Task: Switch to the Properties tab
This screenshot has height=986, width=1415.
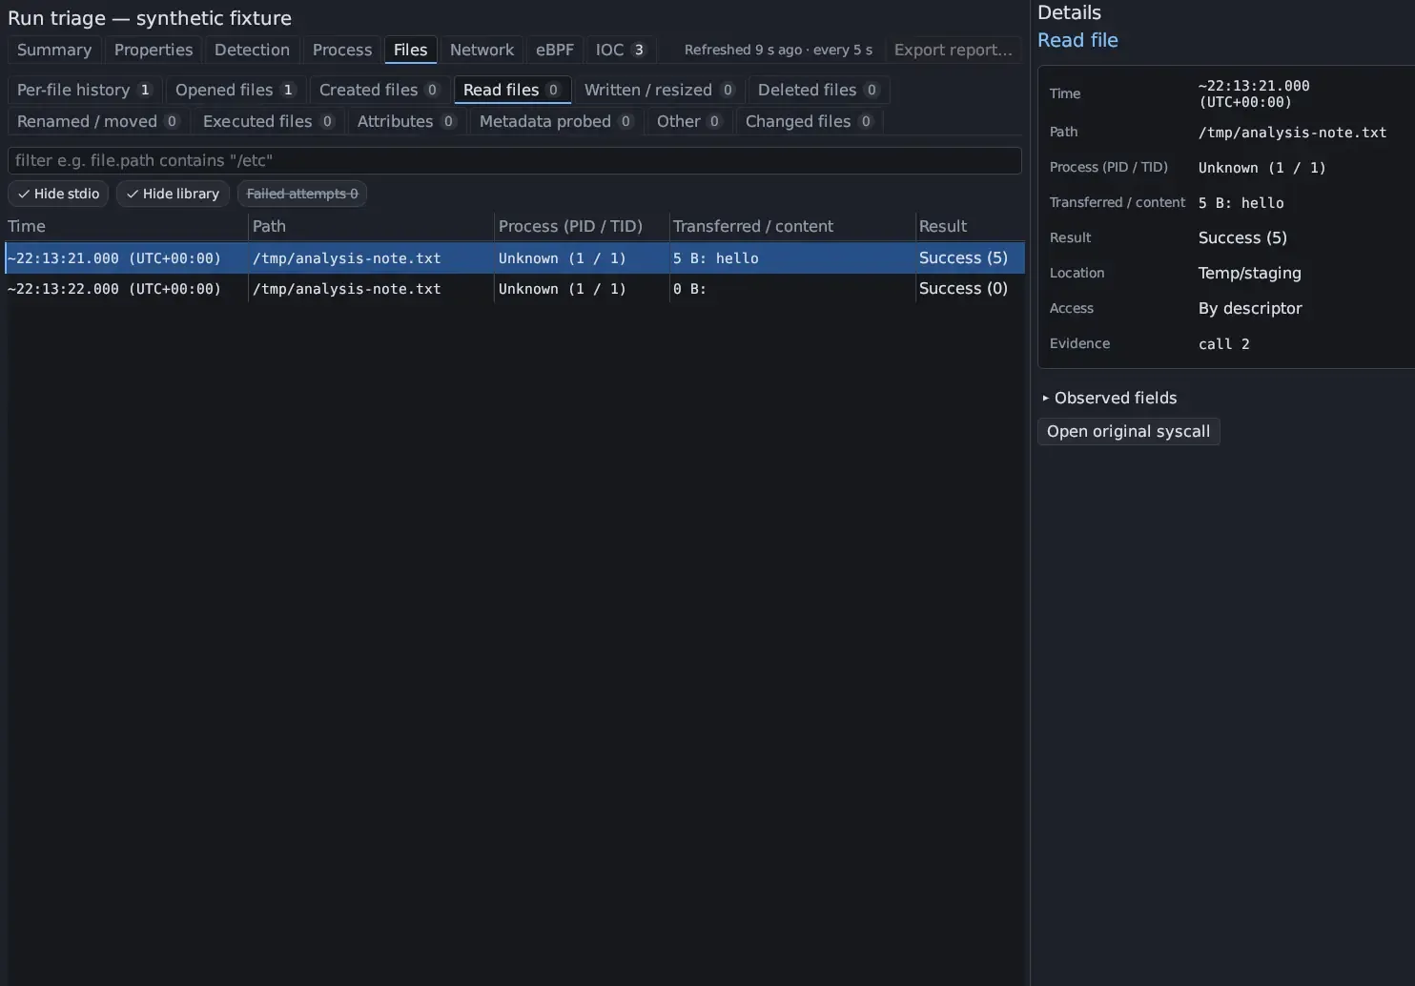Action: point(154,50)
